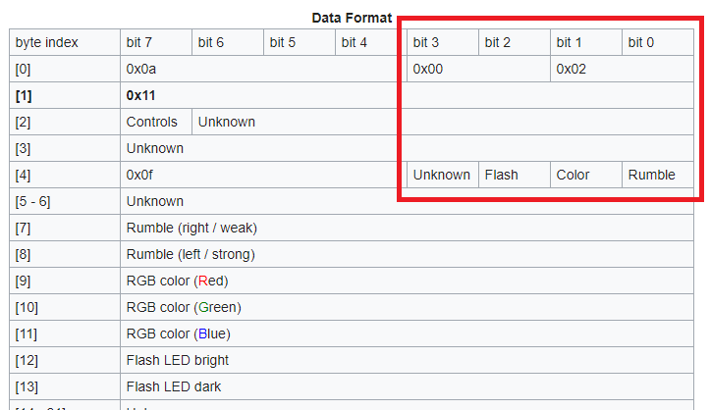
Task: Select "Rumble (right / weak)" row text
Action: 191,228
